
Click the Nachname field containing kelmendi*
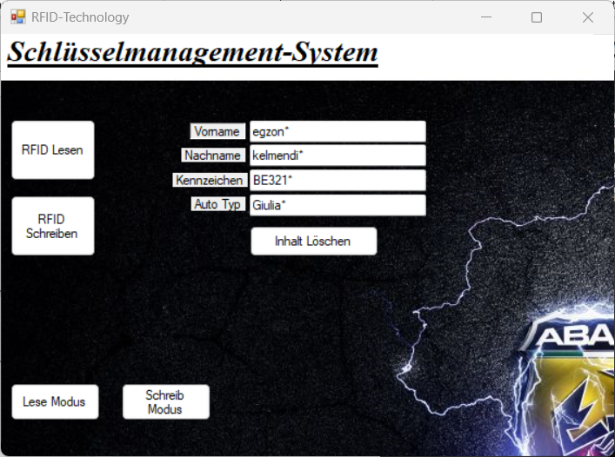point(337,156)
